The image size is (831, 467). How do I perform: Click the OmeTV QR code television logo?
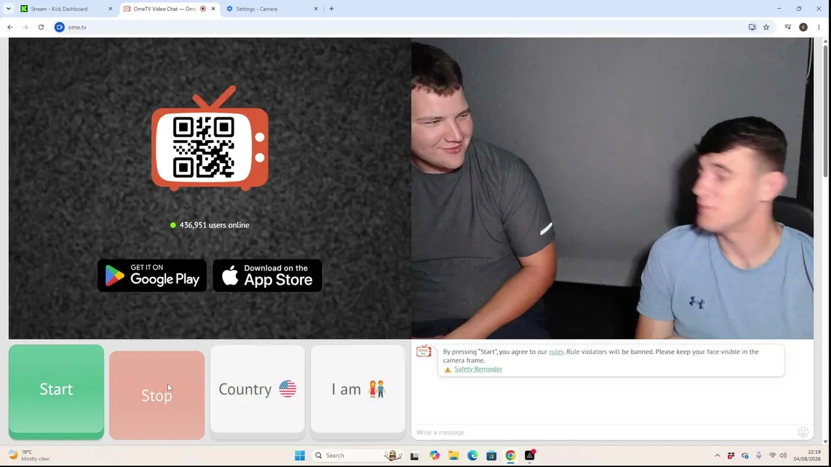coord(210,139)
